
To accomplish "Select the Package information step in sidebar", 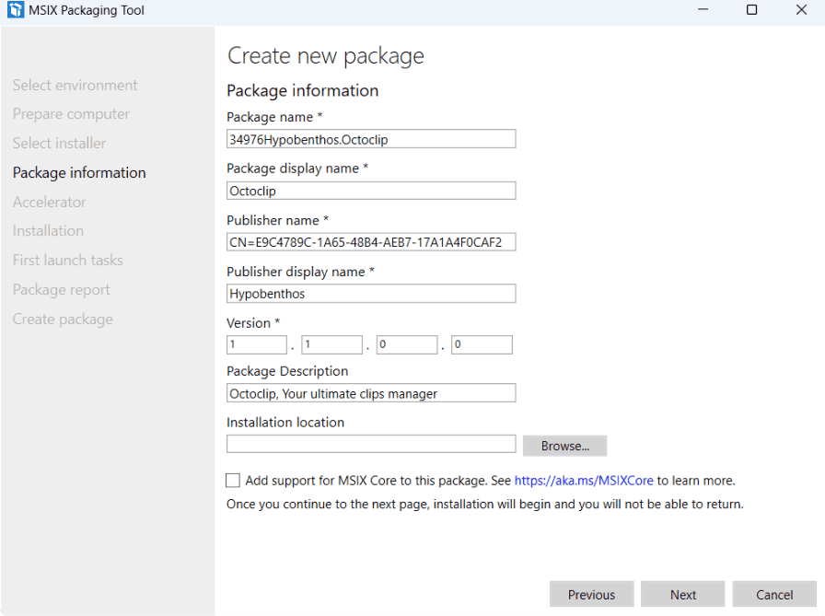I will [x=79, y=172].
